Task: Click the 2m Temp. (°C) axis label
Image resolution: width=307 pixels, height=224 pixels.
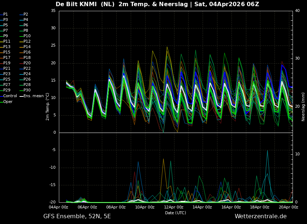Action: (x=48, y=106)
